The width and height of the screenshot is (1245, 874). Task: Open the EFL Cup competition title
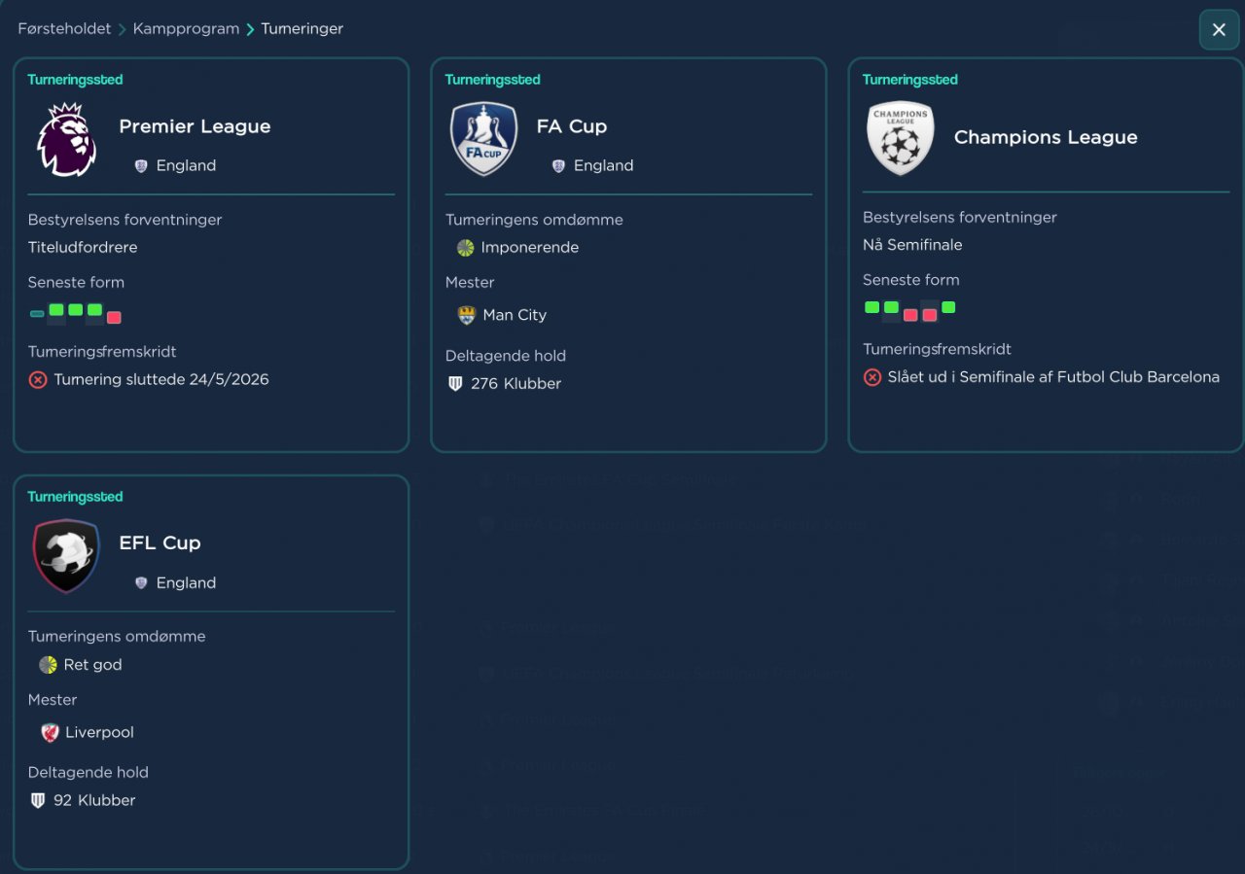[160, 542]
